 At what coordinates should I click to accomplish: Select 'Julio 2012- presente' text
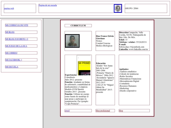(x=73, y=80)
